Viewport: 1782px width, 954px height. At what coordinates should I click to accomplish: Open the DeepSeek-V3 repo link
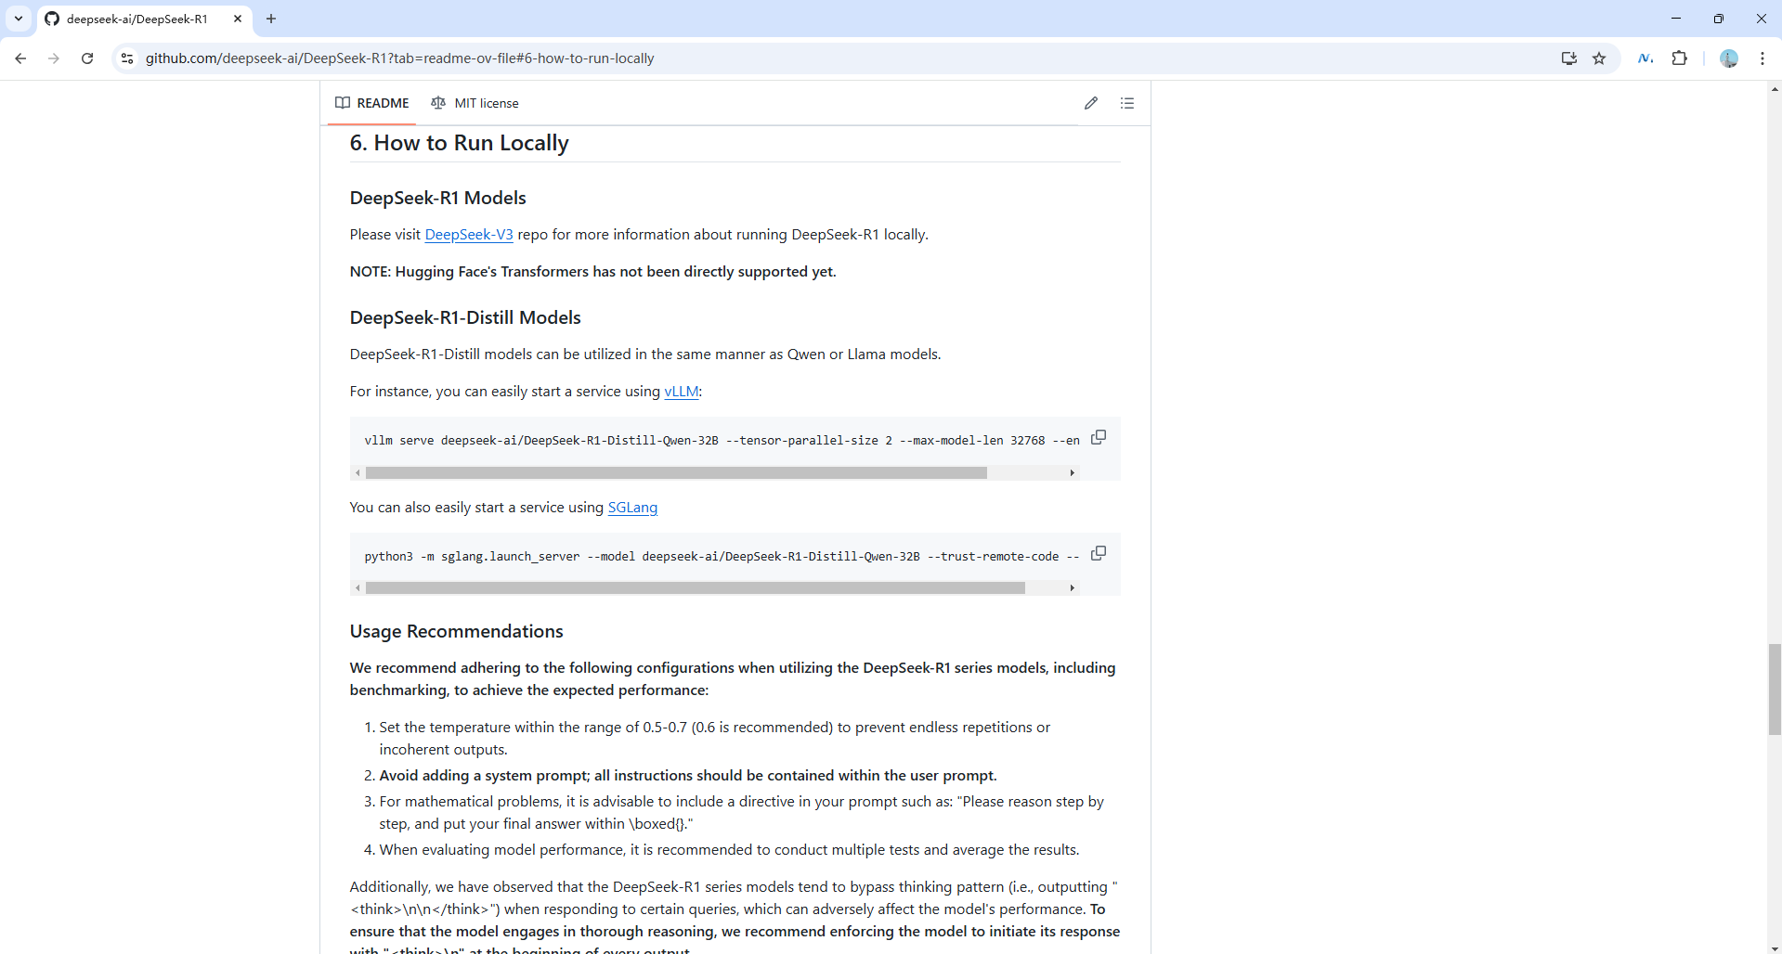(469, 235)
